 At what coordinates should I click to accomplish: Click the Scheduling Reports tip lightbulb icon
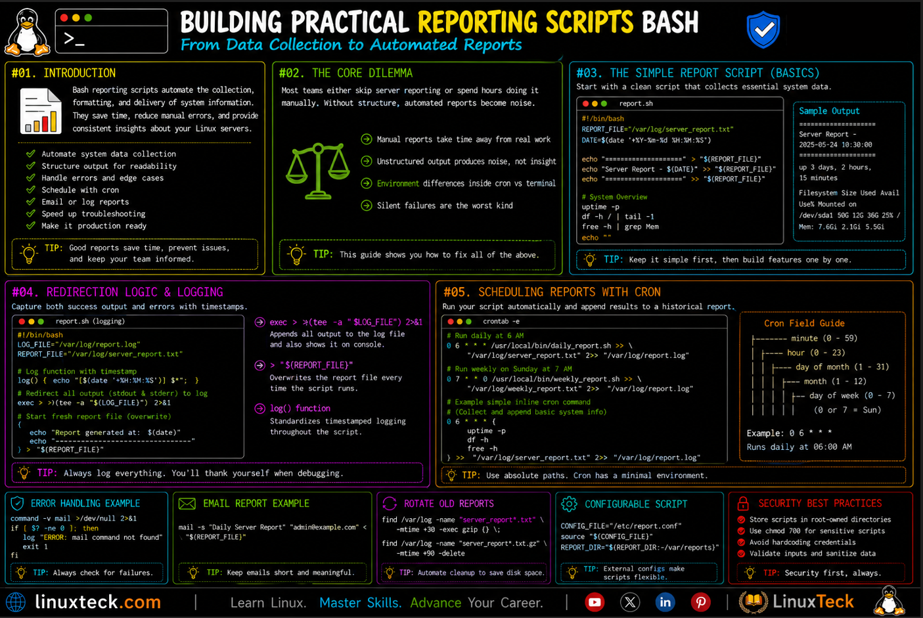(x=451, y=475)
